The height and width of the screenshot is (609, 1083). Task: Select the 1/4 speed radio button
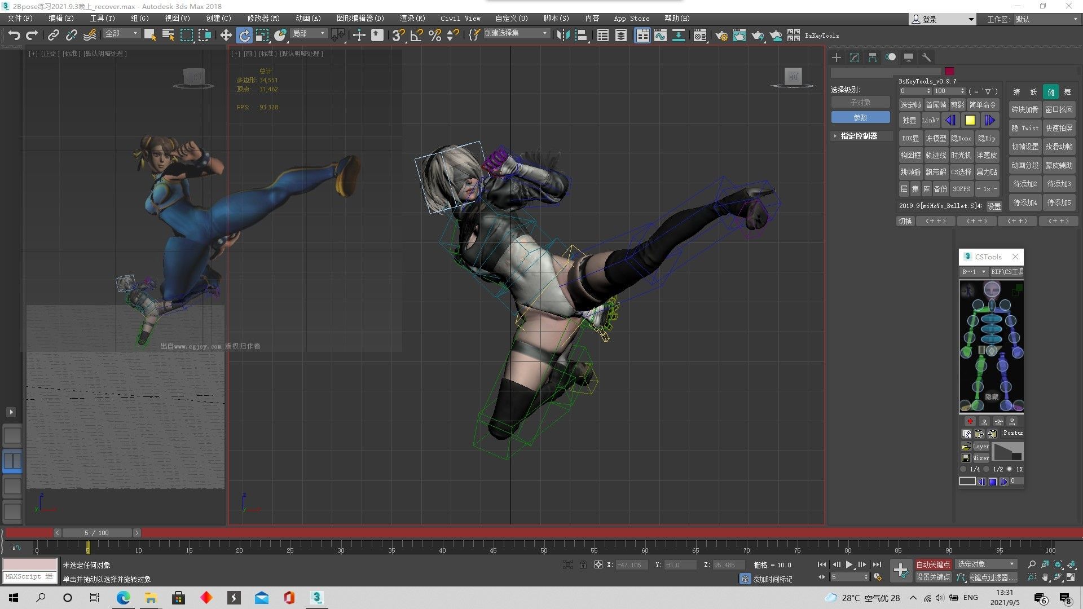pos(963,469)
